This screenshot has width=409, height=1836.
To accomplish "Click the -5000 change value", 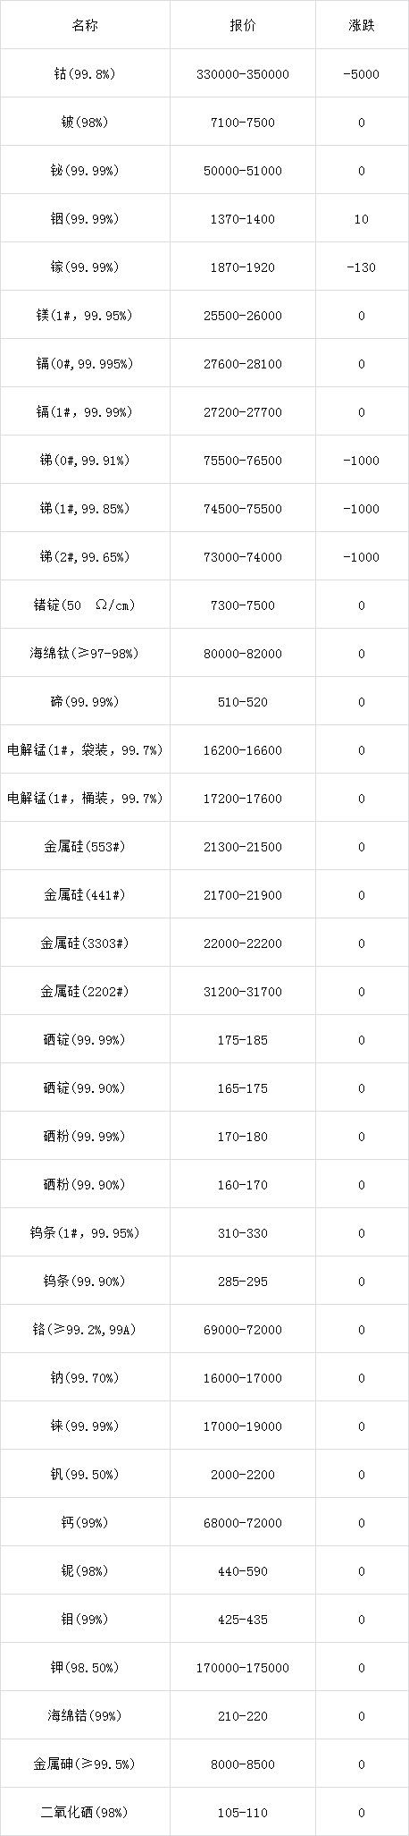I will click(x=361, y=74).
